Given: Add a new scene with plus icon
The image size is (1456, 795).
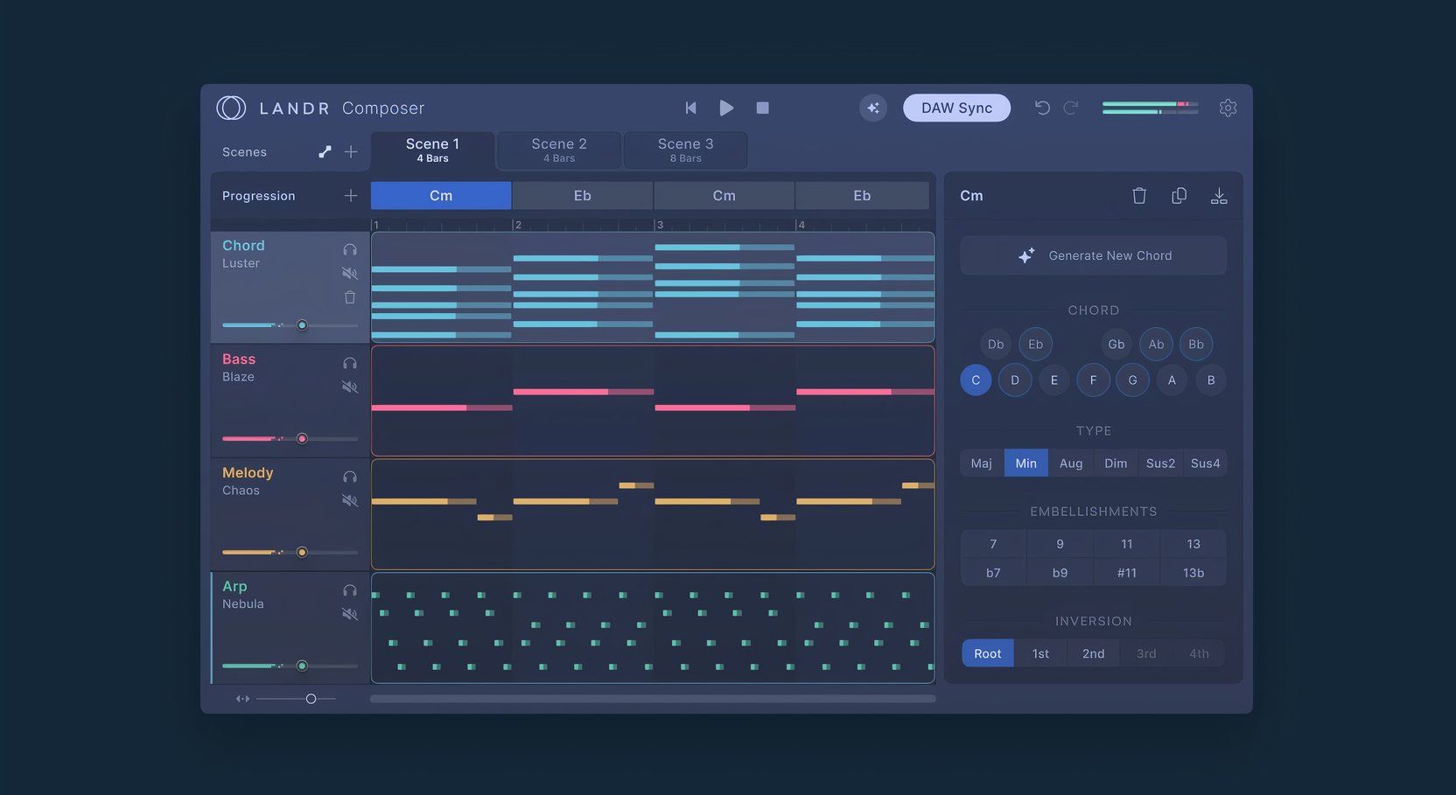Looking at the screenshot, I should coord(351,152).
